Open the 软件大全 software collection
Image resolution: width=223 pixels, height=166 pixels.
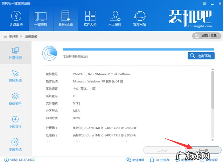pyautogui.click(x=90, y=19)
